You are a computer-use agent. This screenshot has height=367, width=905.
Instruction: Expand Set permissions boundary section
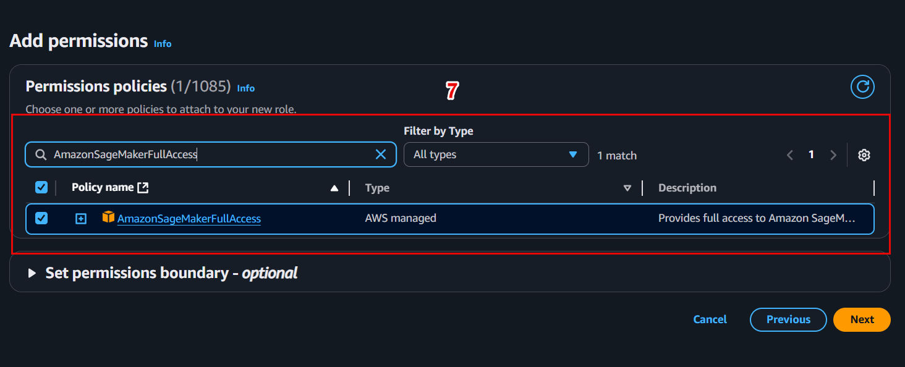tap(32, 273)
